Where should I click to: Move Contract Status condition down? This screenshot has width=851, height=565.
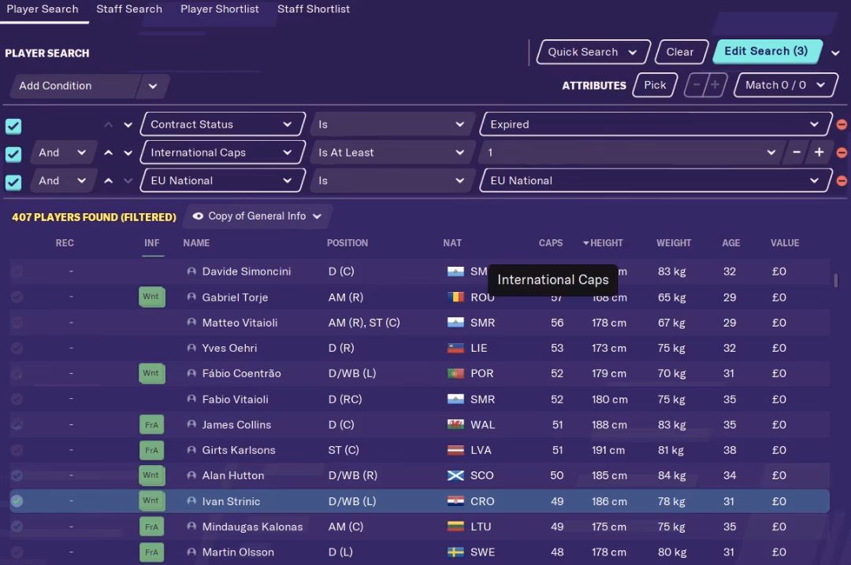point(128,124)
